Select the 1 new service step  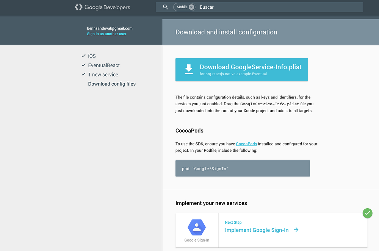point(103,75)
